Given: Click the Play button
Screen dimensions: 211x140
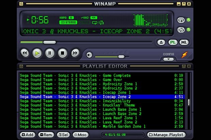Looking at the screenshot, I should click(37, 53).
